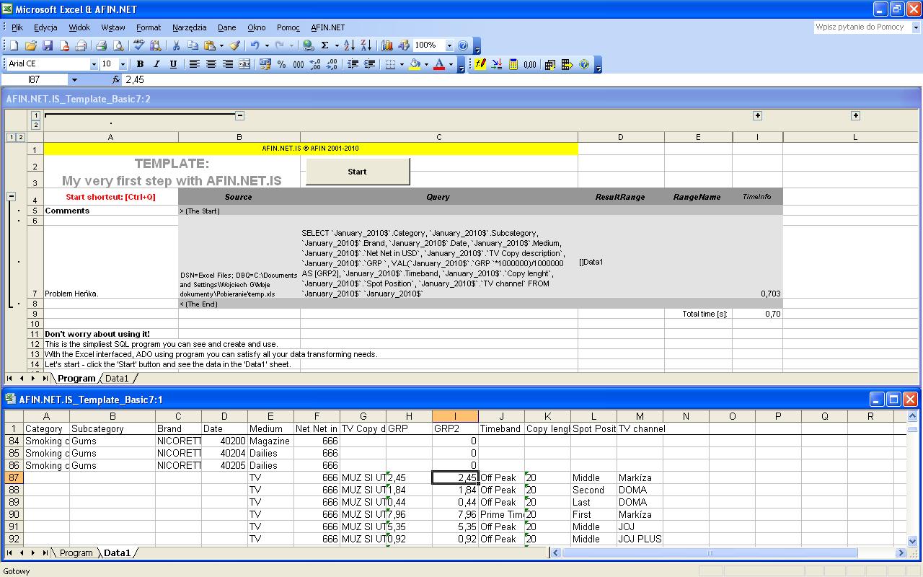Switch to Program tab in lower window
Screen dimensions: 923x577
click(76, 553)
